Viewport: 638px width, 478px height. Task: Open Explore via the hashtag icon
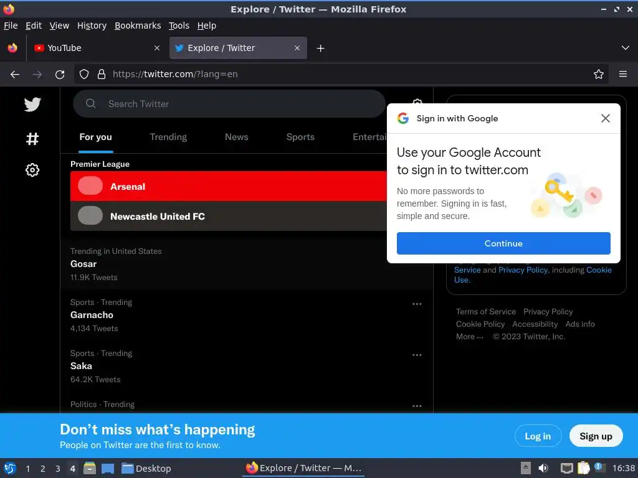click(x=32, y=139)
